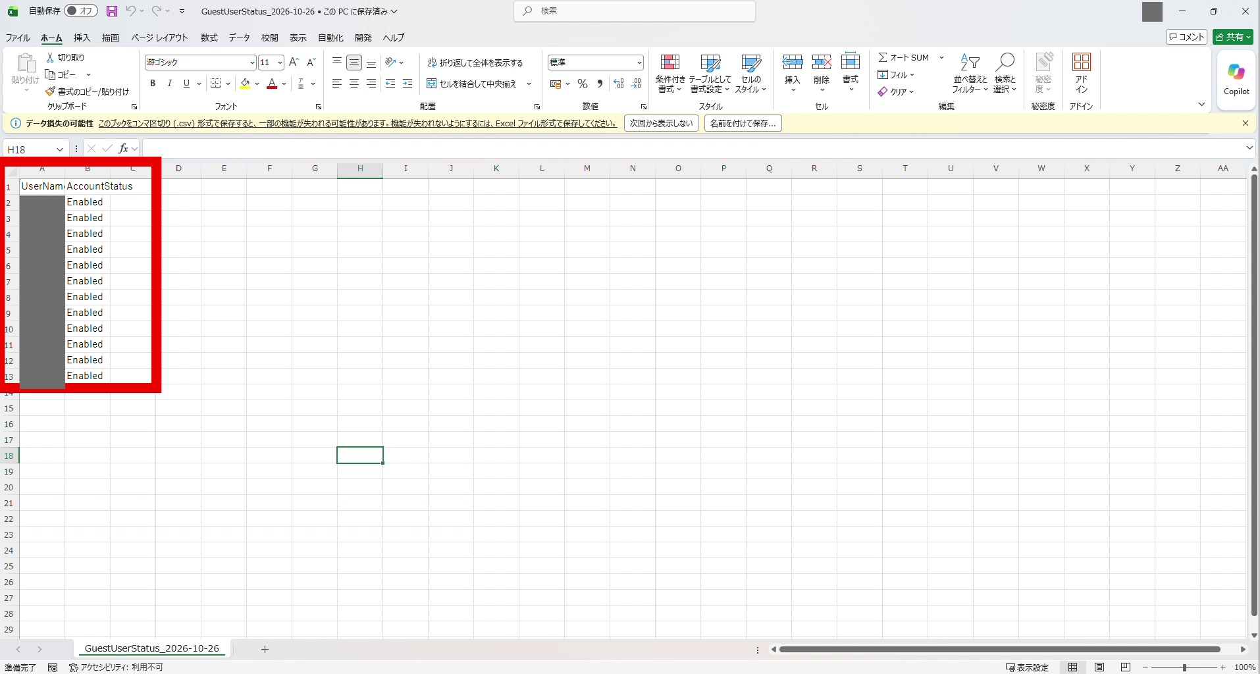Open the font color swatch A
This screenshot has height=674, width=1260.
[272, 84]
